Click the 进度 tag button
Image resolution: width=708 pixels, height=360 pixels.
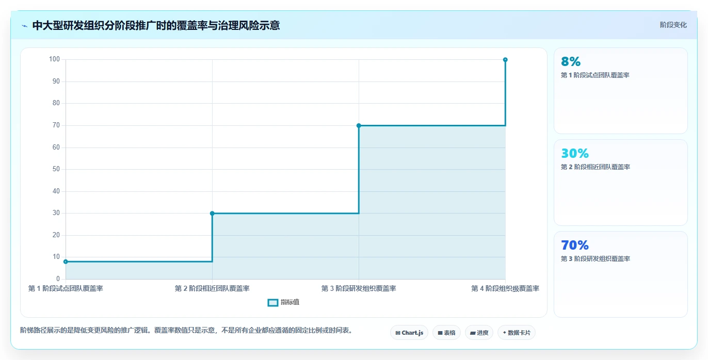click(x=479, y=333)
